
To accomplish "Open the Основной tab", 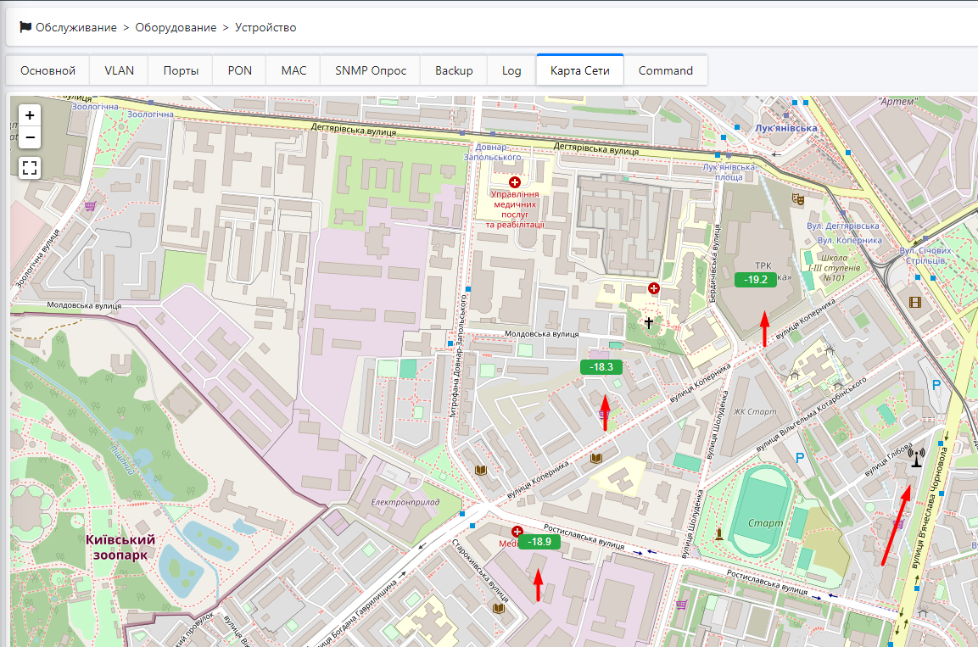I will coord(48,70).
